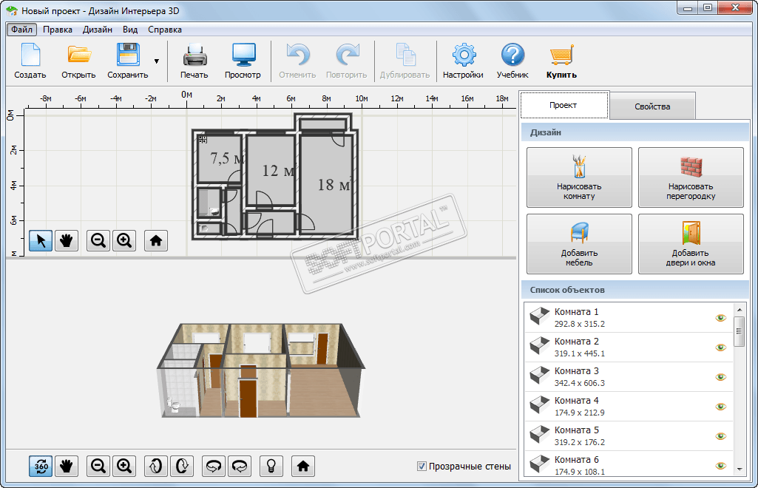Toggle Прозрачные стены checkbox
Screen dimensions: 758x488
click(422, 467)
